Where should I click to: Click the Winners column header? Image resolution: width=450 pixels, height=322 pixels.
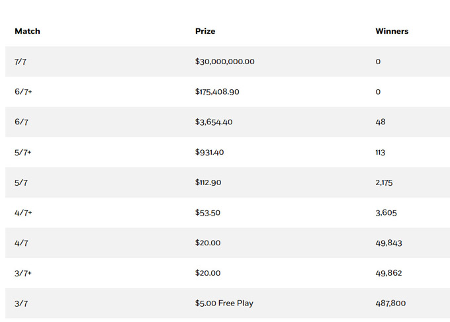tap(392, 31)
